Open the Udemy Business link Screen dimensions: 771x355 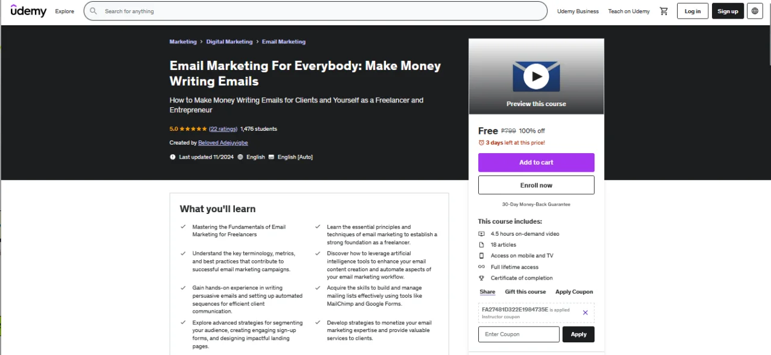pyautogui.click(x=578, y=11)
